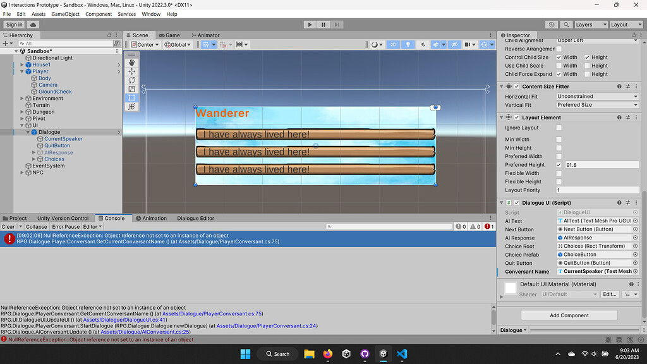
Task: Click the Add Component button
Action: pyautogui.click(x=569, y=315)
